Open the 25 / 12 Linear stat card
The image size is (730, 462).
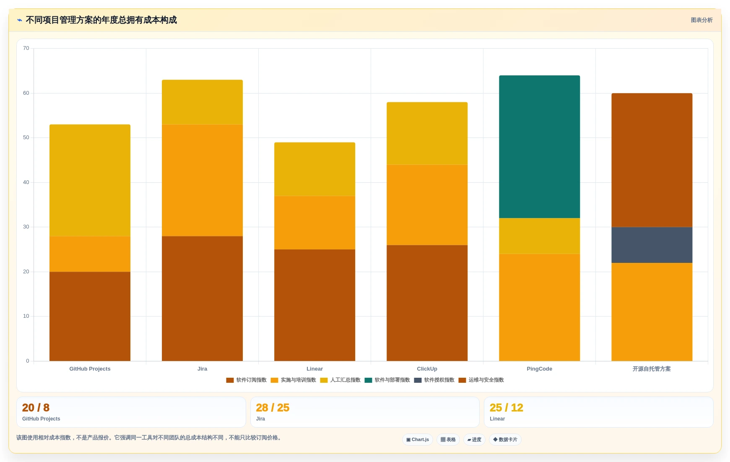click(x=598, y=412)
